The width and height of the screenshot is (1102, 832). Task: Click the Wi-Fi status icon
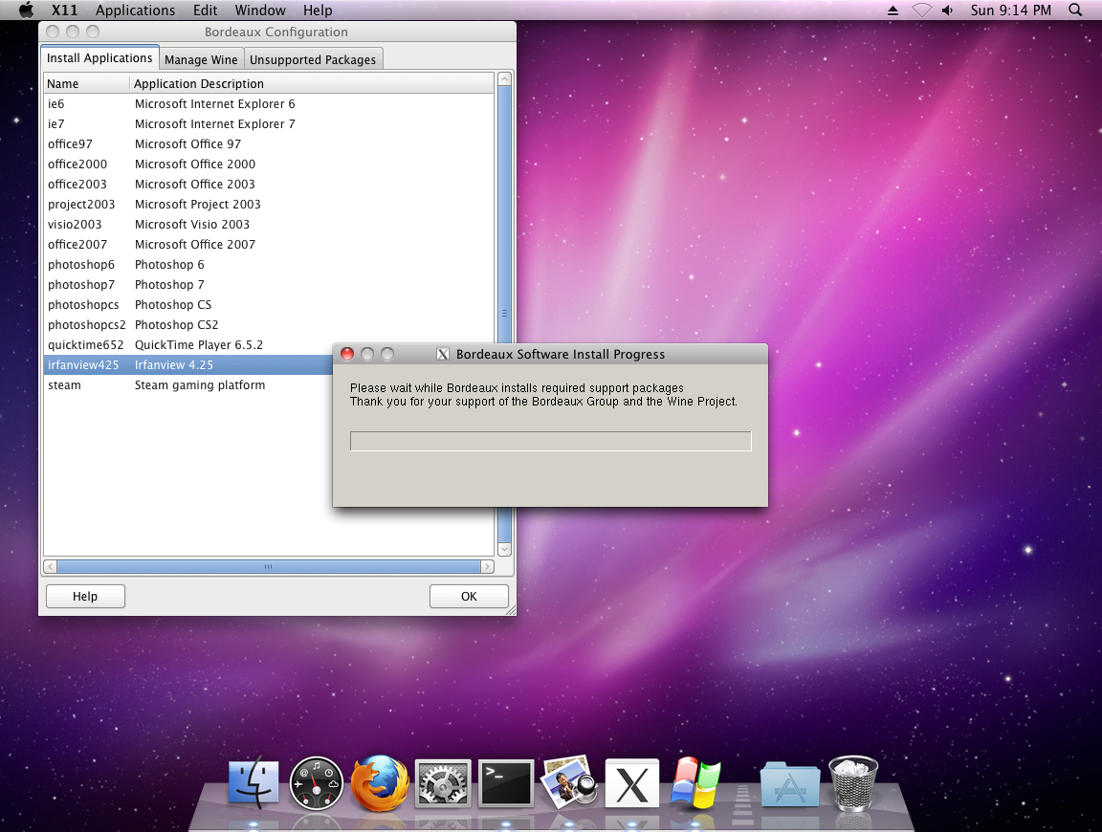click(x=921, y=10)
